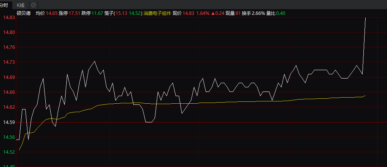Click the 量比 0.40 volume ratio value
Image resolution: width=387 pixels, height=167 pixels.
pyautogui.click(x=281, y=13)
